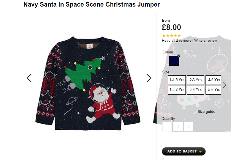
Task: Open Read all 2 reviews link
Action: [x=177, y=41]
